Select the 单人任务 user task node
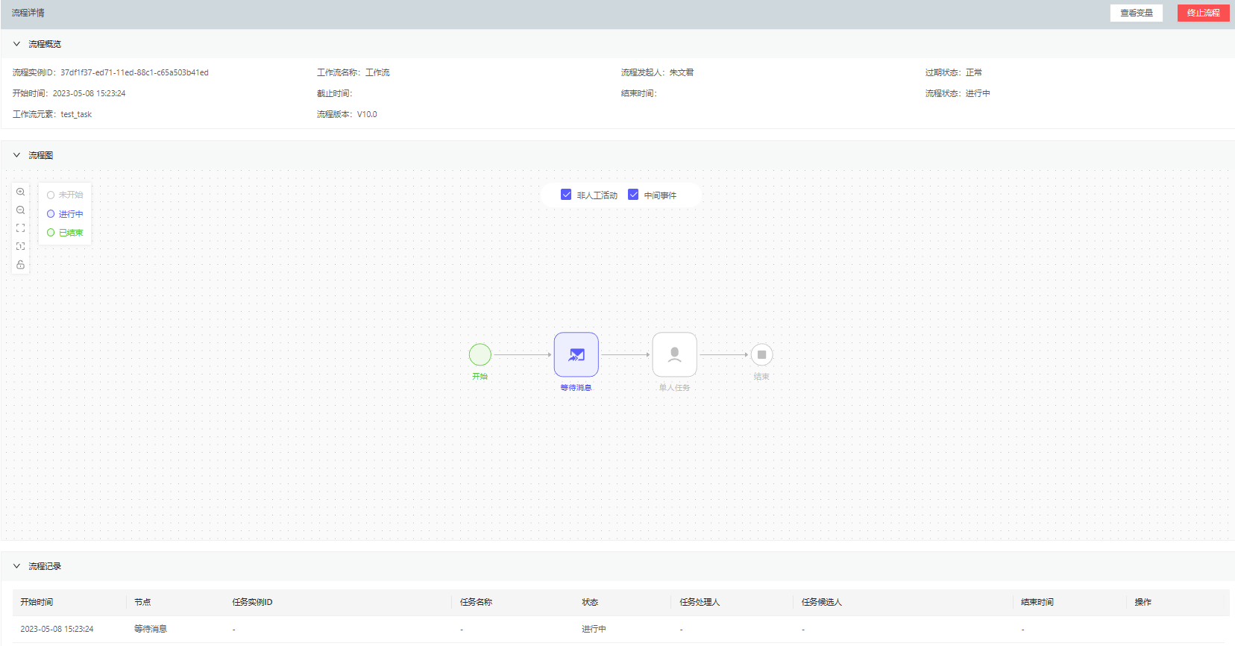The width and height of the screenshot is (1235, 646). coord(674,355)
